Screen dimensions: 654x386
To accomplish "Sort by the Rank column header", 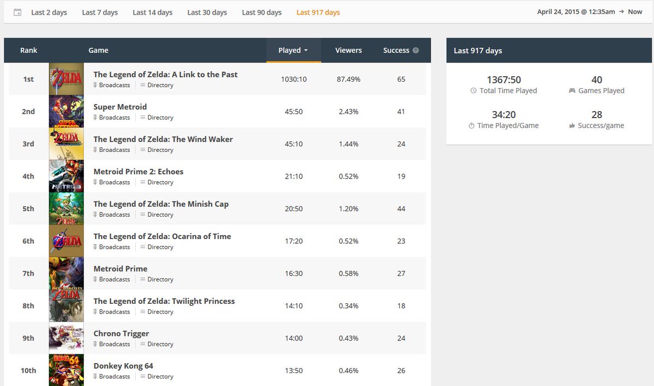I will point(29,50).
